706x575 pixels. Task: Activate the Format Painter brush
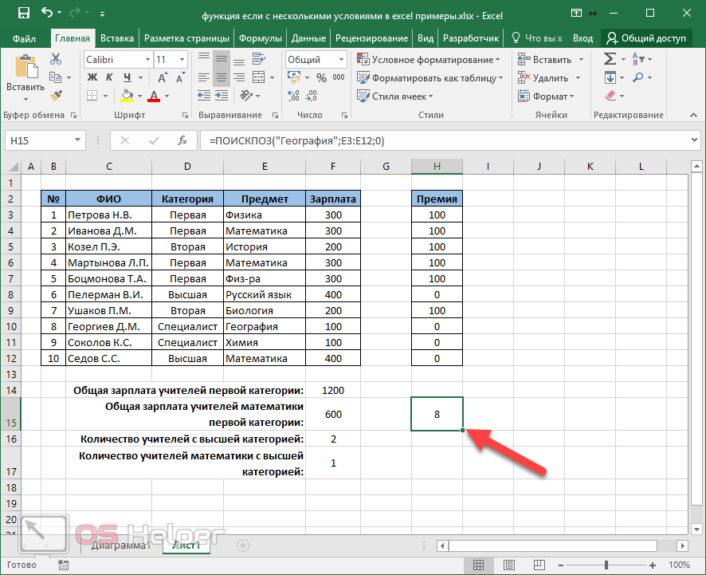point(57,96)
